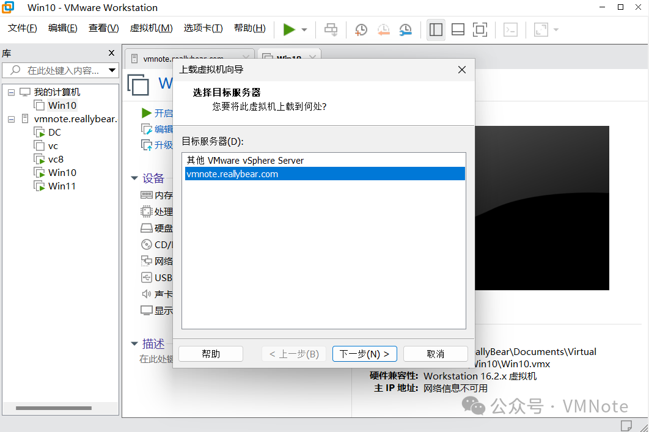Click the 网络 network adapter icon
This screenshot has height=432, width=649.
(x=147, y=261)
